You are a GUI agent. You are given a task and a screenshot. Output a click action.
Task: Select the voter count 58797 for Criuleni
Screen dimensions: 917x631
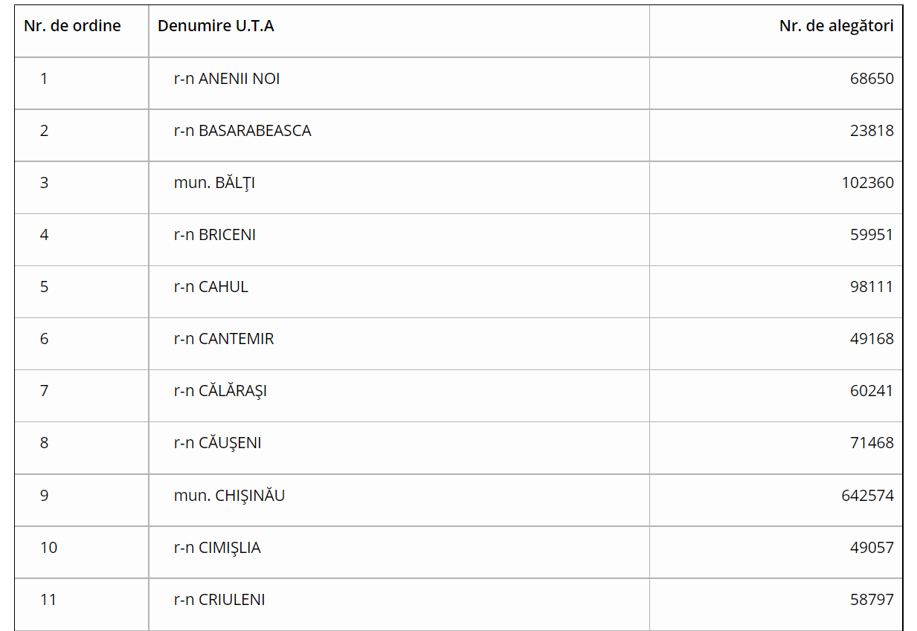[872, 600]
